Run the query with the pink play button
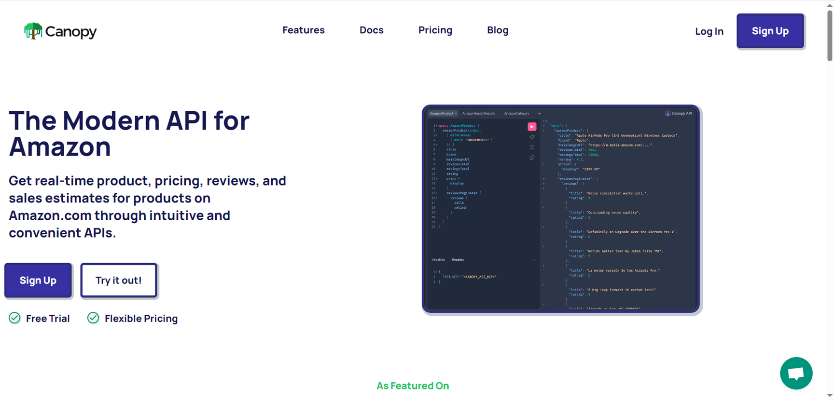This screenshot has width=834, height=400. point(532,127)
